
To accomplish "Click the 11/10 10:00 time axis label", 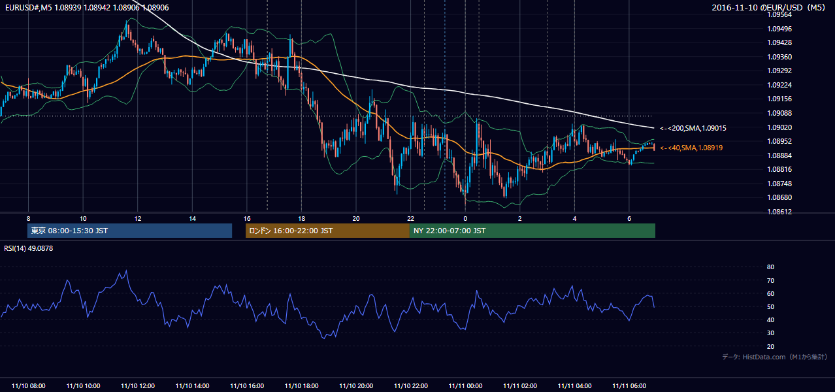I will pos(83,386).
